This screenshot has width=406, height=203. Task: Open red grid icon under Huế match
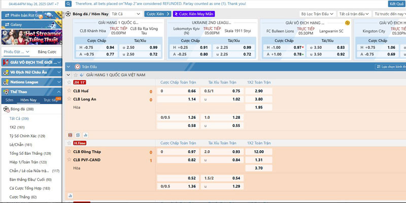pyautogui.click(x=70, y=135)
